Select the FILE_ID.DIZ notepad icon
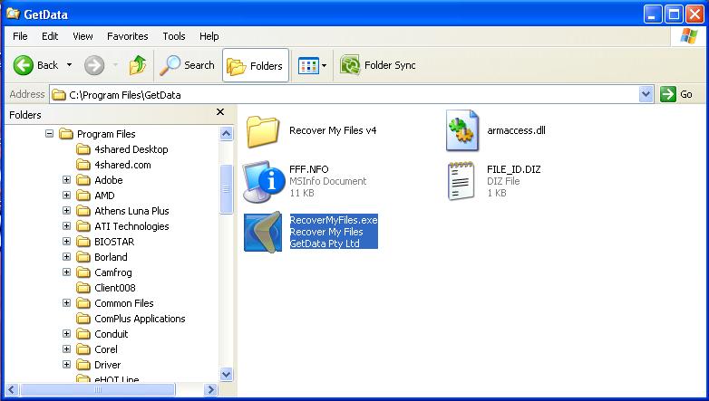The image size is (709, 401). pos(461,181)
